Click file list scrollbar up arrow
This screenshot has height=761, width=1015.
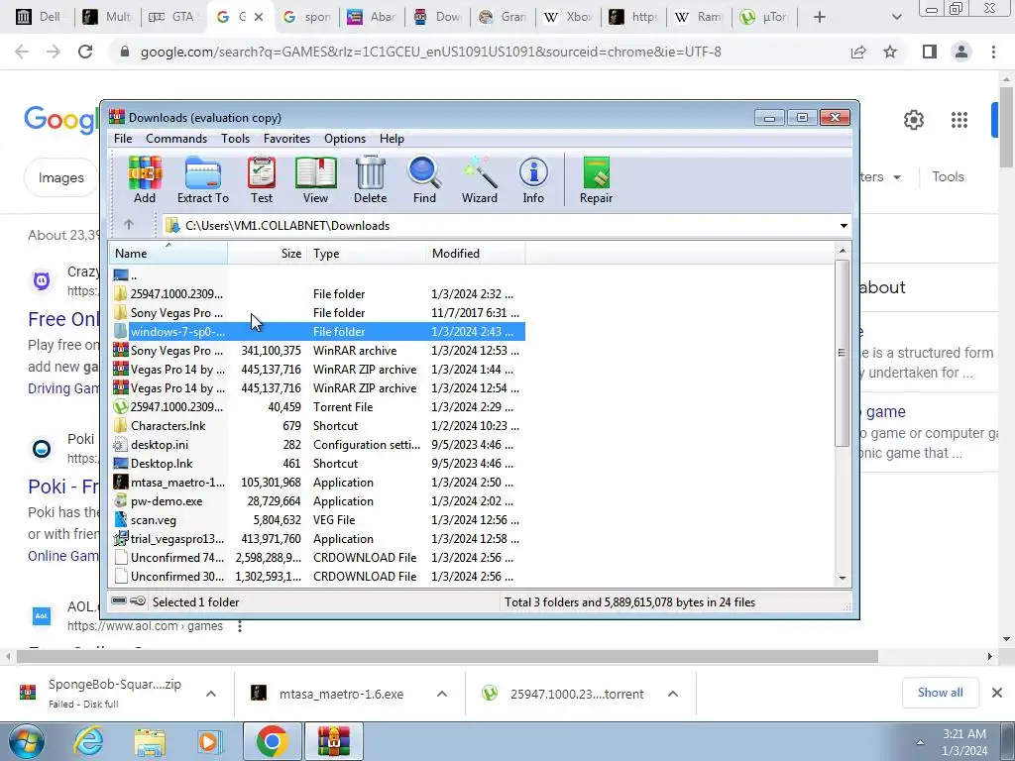[x=843, y=251]
